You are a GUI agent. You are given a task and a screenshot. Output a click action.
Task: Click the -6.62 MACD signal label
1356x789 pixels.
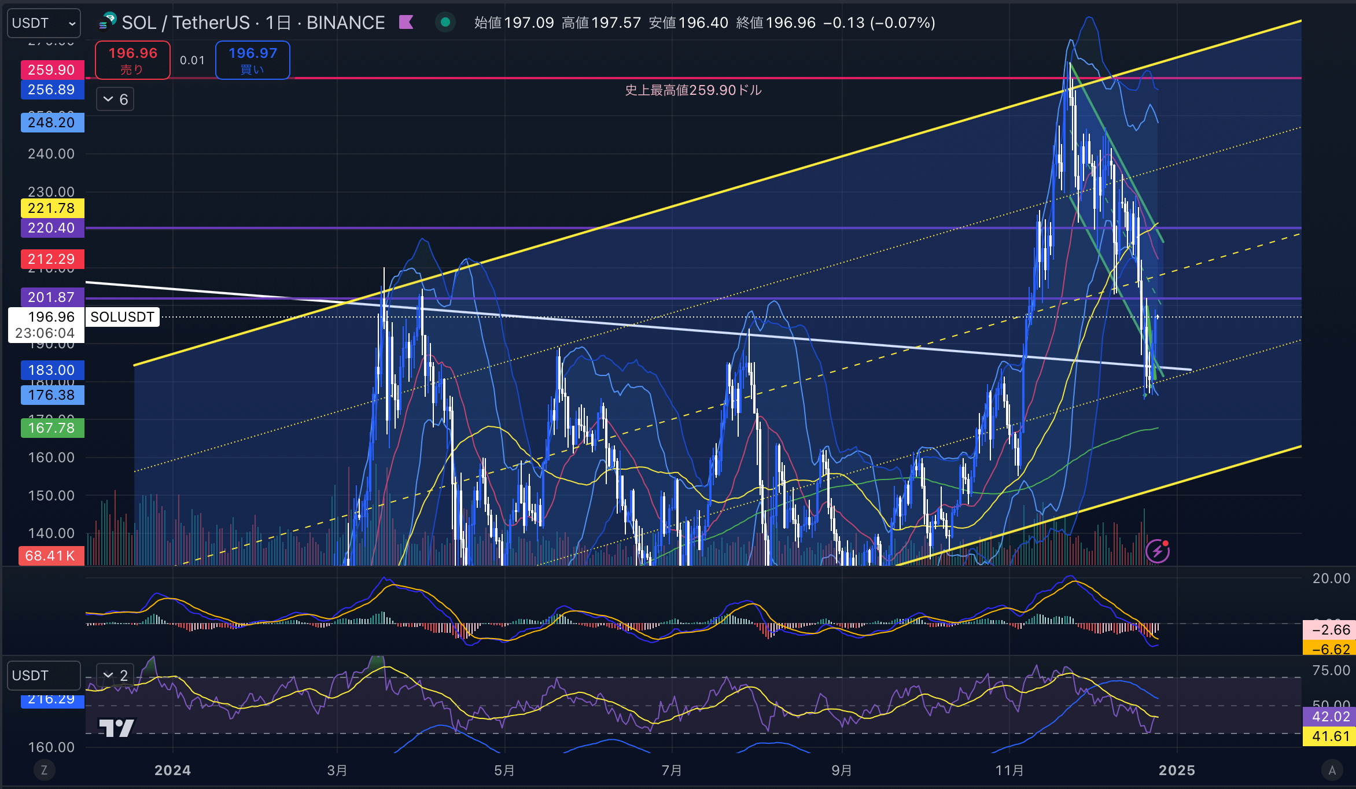[x=1330, y=648]
